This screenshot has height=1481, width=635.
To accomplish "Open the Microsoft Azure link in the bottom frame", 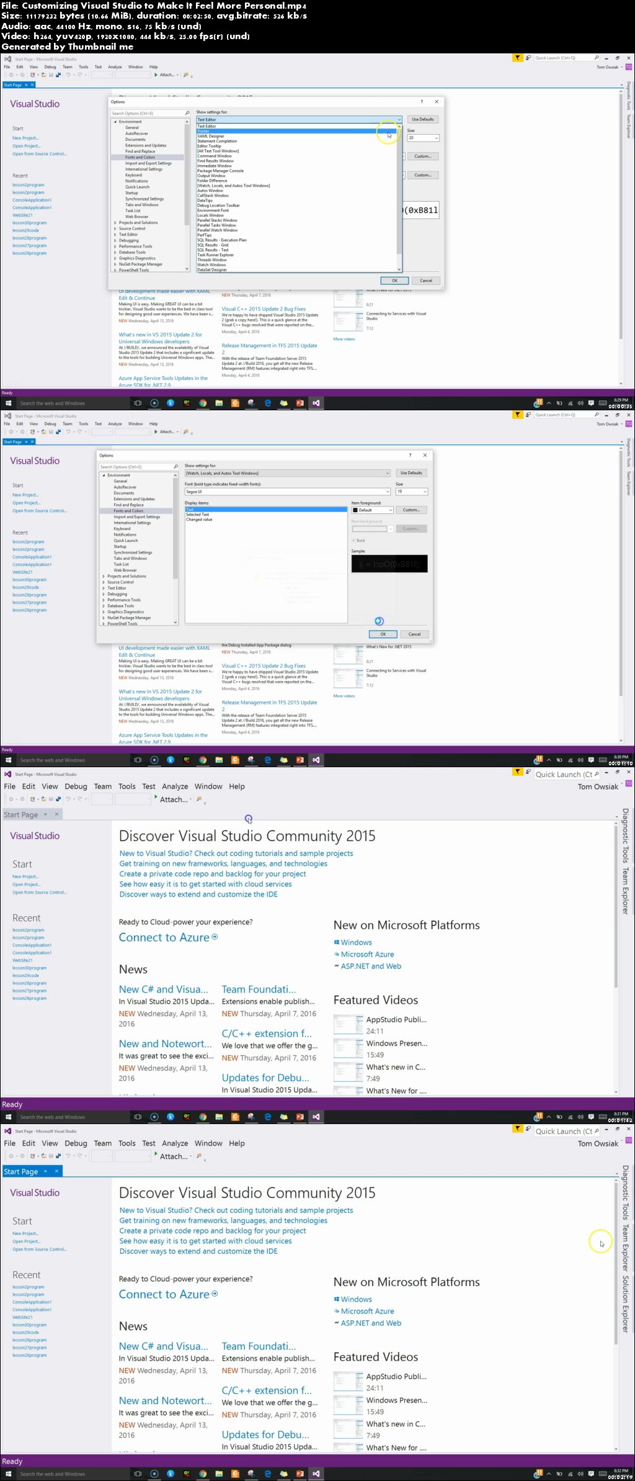I will click(x=367, y=1311).
